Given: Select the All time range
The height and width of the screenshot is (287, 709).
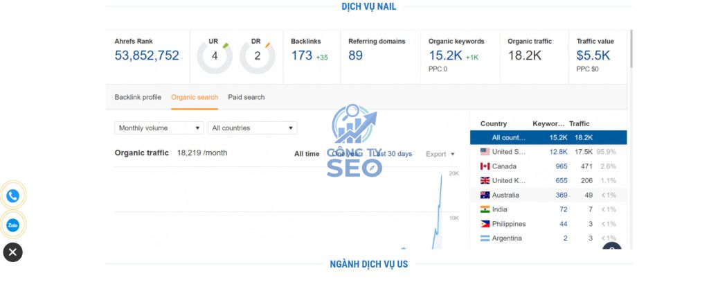Looking at the screenshot, I should [307, 154].
